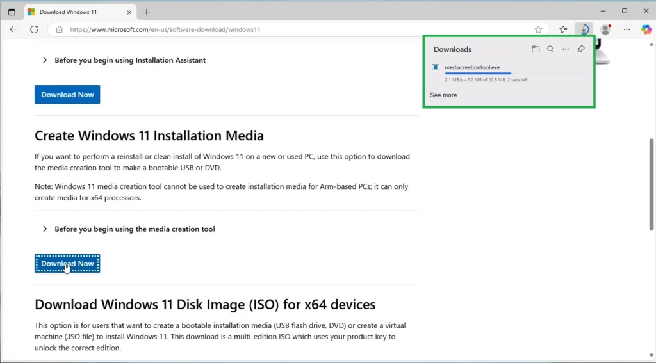Go back with the browser back arrow
This screenshot has height=363, width=656.
click(x=13, y=29)
